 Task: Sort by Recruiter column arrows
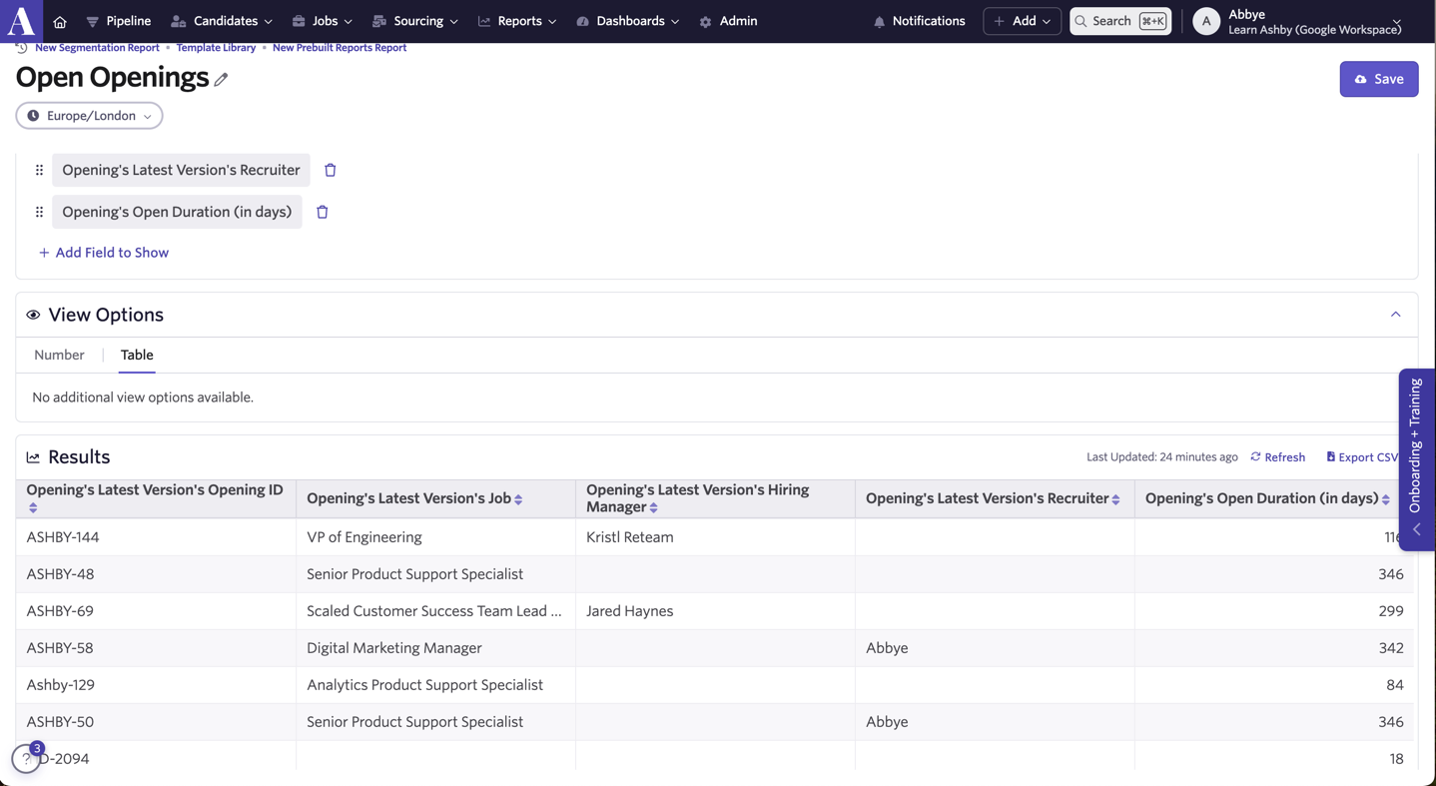coord(1116,499)
